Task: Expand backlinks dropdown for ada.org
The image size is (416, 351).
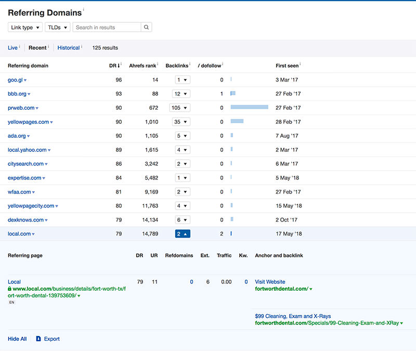Action: (183, 136)
